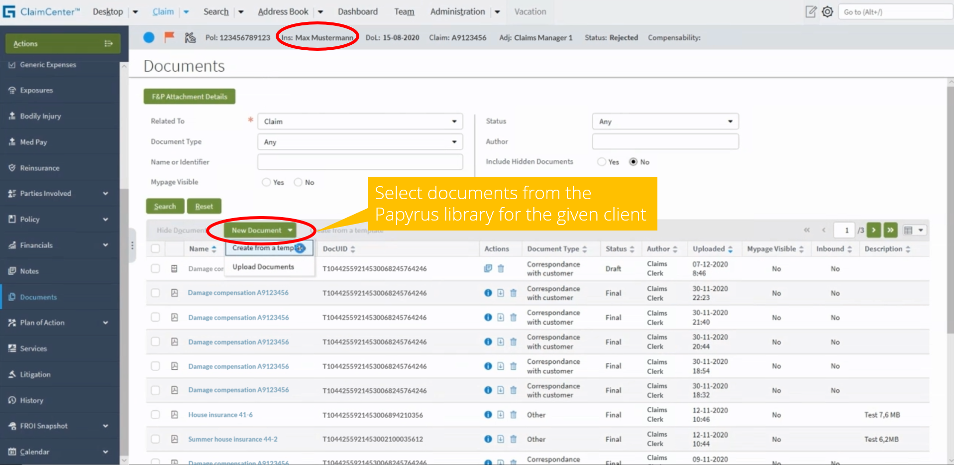
Task: Check the select-all checkbox in the documents table
Action: point(155,248)
